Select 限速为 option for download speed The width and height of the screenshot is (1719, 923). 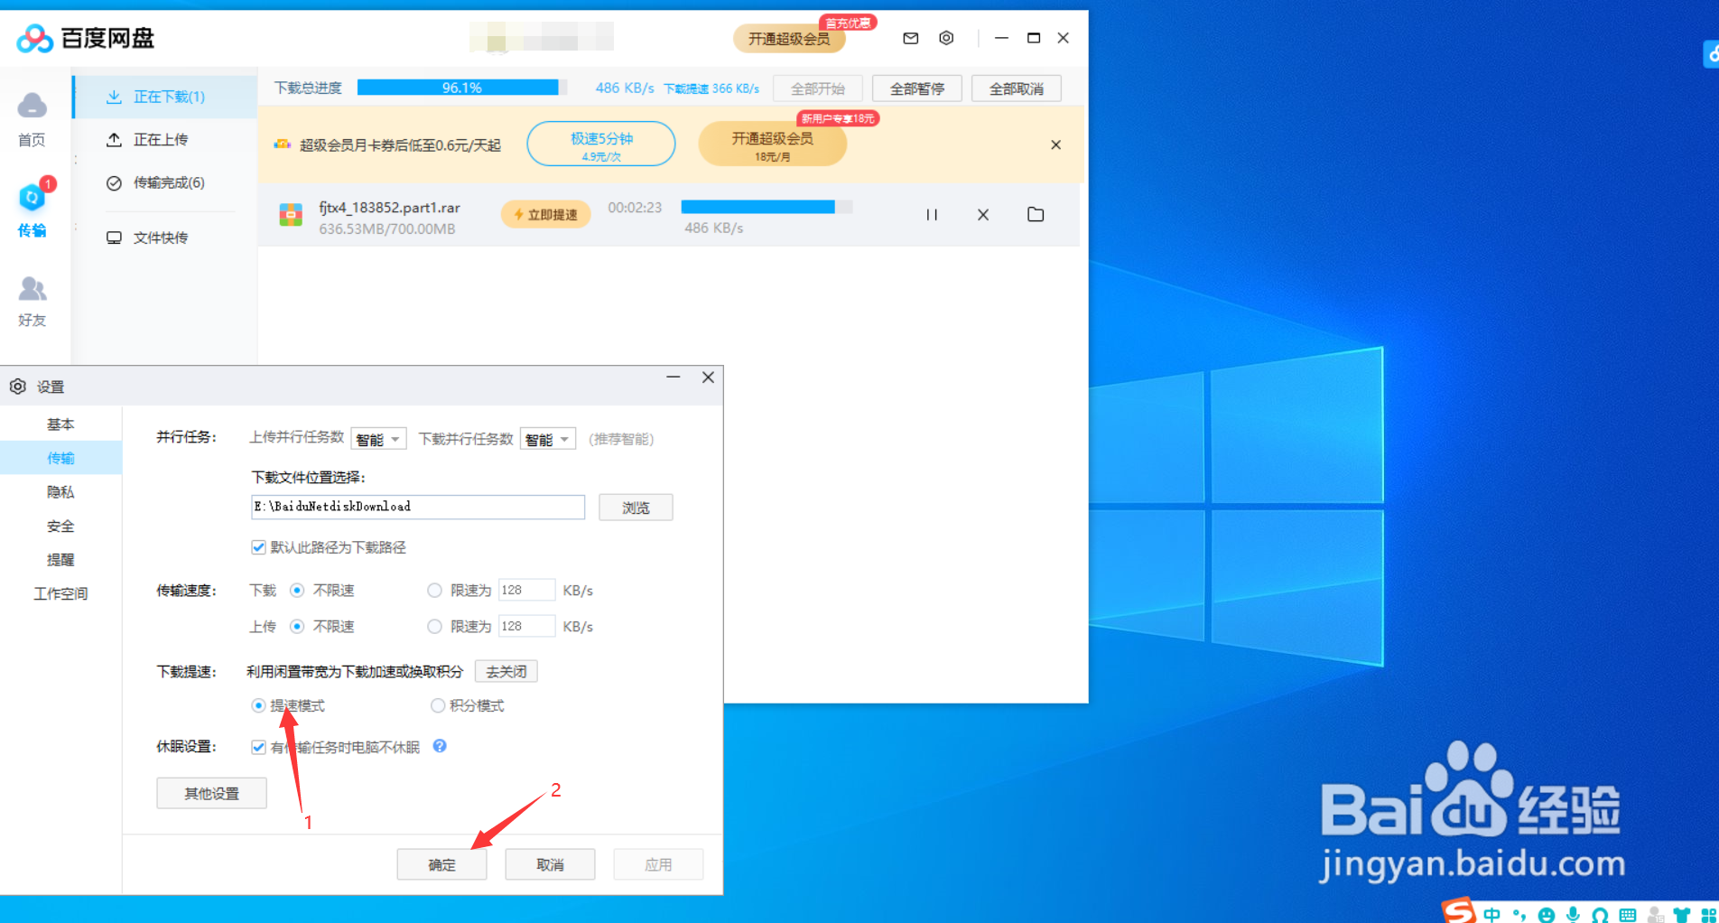[x=434, y=590]
